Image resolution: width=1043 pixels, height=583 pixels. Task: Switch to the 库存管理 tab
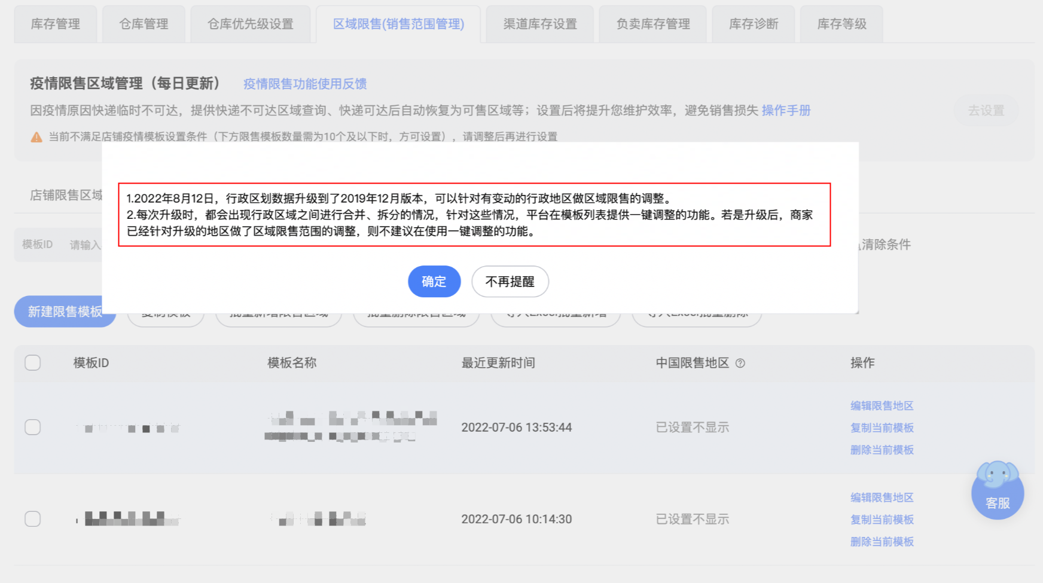coord(56,24)
